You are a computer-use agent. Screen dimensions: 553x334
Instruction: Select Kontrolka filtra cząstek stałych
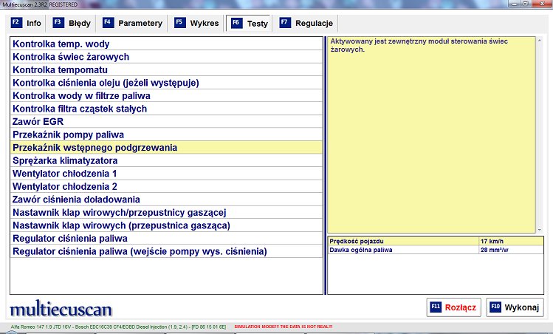click(x=166, y=109)
